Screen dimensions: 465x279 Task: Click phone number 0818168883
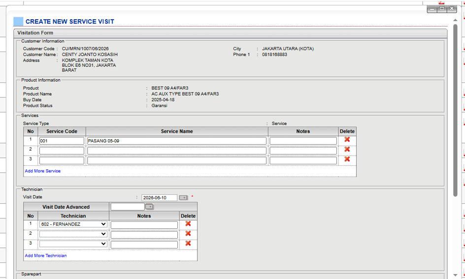coord(274,55)
